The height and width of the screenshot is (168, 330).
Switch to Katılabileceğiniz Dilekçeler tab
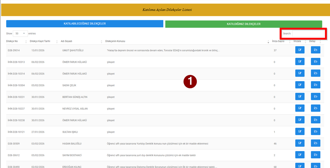click(x=84, y=24)
